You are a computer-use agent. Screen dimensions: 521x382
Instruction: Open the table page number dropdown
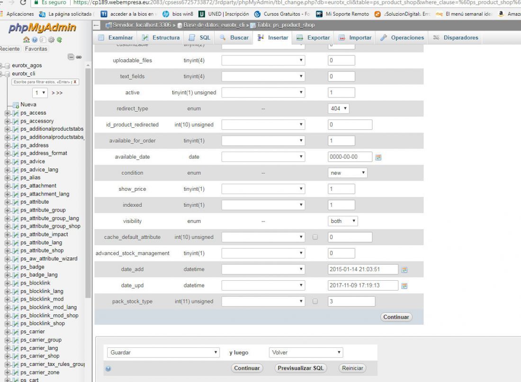click(40, 93)
